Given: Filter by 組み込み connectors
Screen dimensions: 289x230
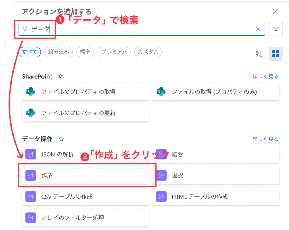Looking at the screenshot, I should click(x=58, y=52).
